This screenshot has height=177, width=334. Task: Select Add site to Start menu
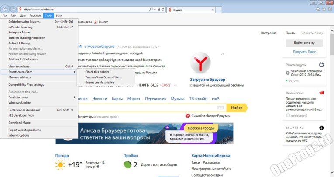(x=39, y=59)
